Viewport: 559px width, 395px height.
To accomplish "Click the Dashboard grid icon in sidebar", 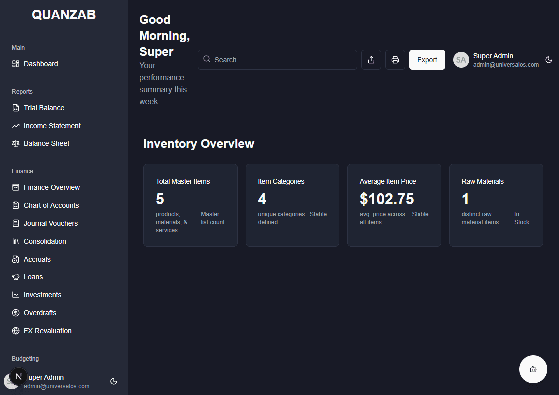I will tap(15, 64).
